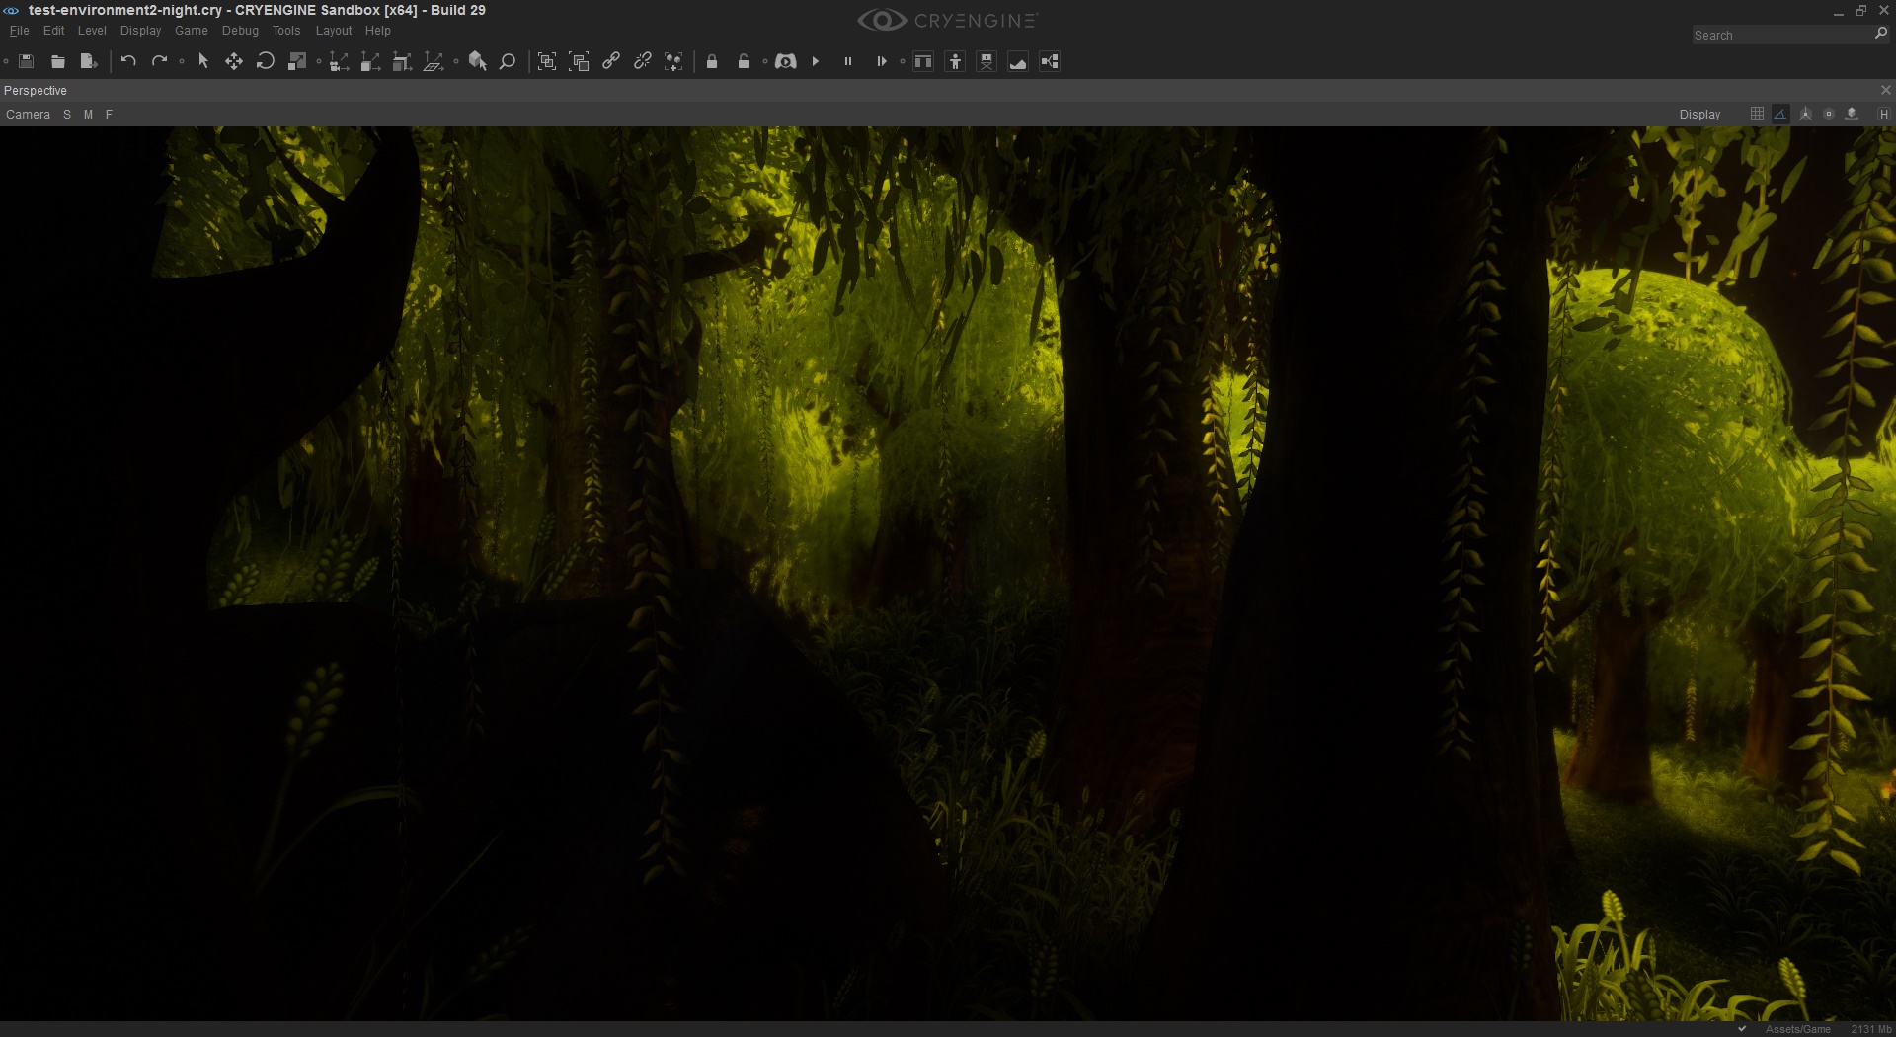This screenshot has width=1896, height=1037.
Task: Open the Level menu
Action: [92, 31]
